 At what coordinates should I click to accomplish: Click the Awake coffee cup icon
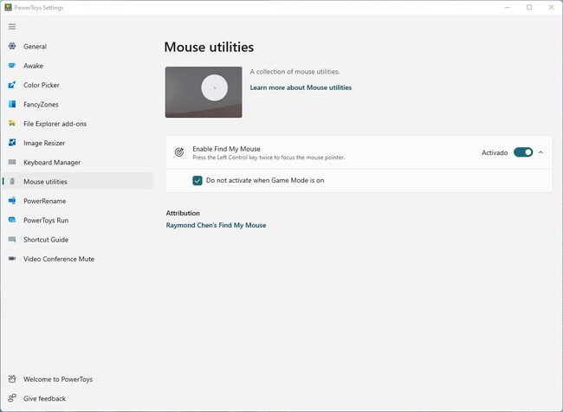pyautogui.click(x=12, y=65)
